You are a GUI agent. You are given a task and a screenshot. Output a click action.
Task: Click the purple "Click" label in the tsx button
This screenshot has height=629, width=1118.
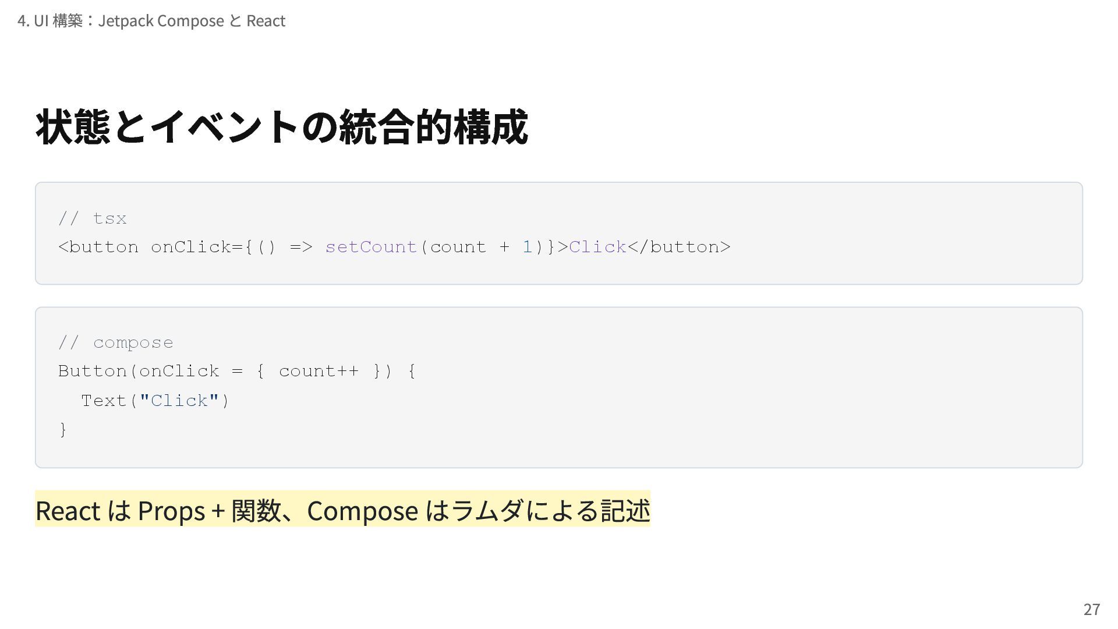coord(597,247)
